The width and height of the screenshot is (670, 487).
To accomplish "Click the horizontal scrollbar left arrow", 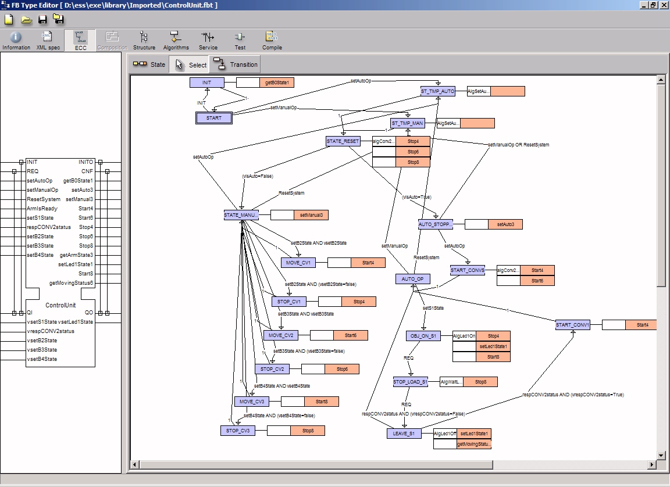I will coord(134,464).
